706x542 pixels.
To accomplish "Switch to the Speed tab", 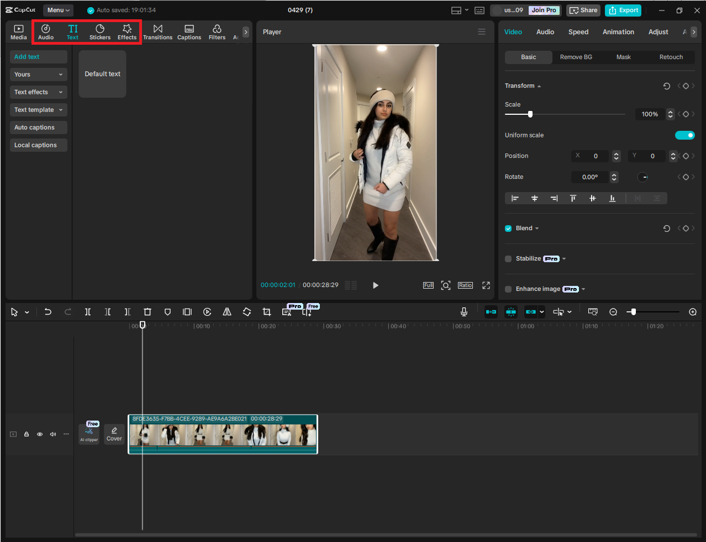I will [578, 32].
